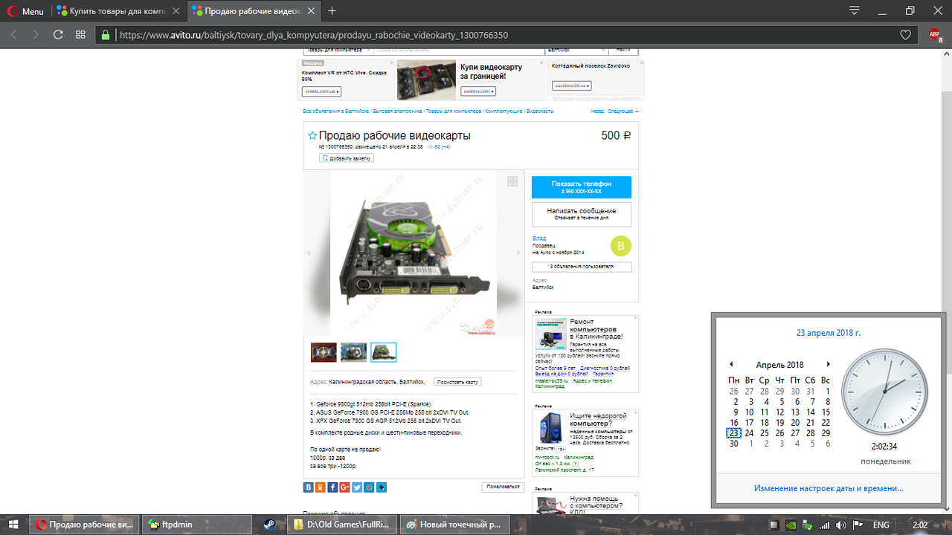Open 'Ремонт компьютеров в Калининграде' ad
This screenshot has height=535, width=952.
596,328
